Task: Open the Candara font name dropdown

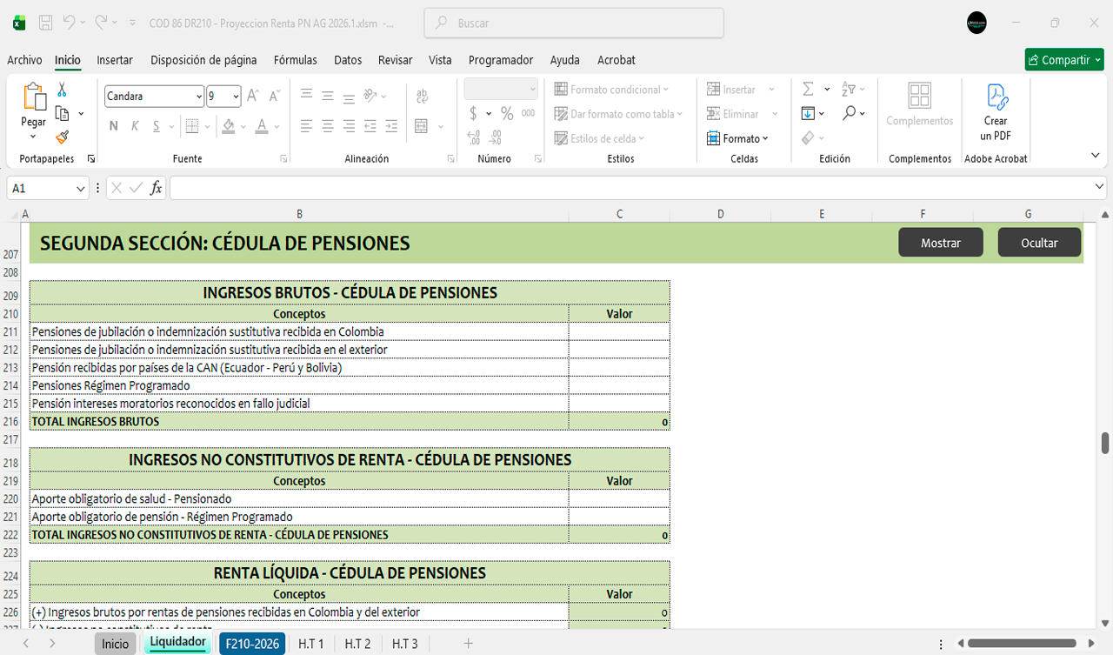Action: [198, 97]
